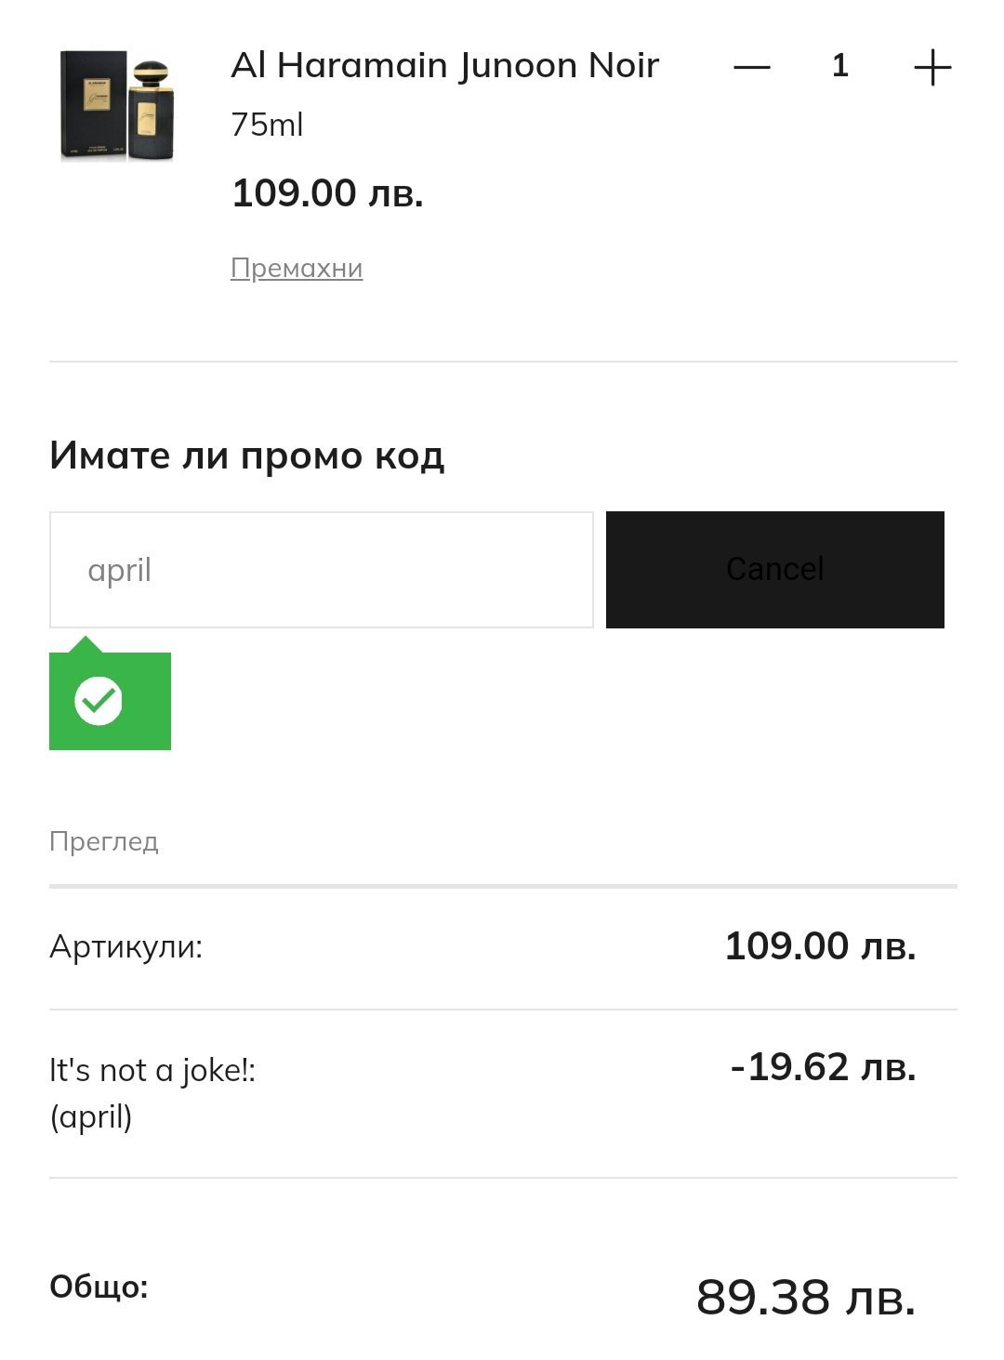The image size is (1004, 1360).
Task: Decrease quantity with the minus icon
Action: (751, 67)
